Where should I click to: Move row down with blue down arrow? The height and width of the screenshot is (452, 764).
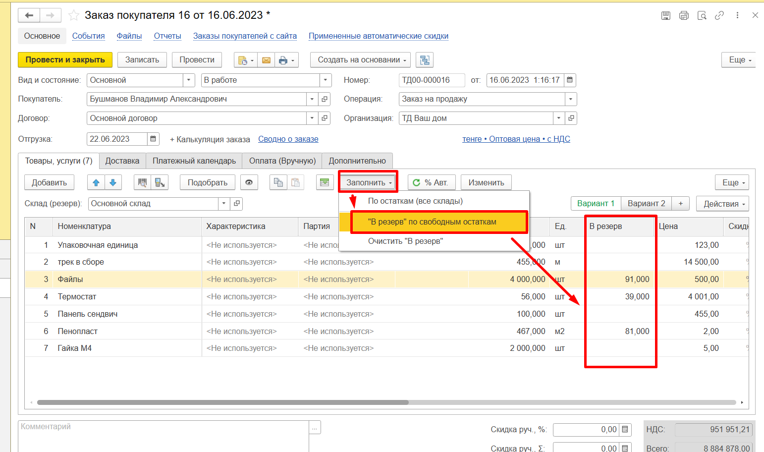point(113,182)
